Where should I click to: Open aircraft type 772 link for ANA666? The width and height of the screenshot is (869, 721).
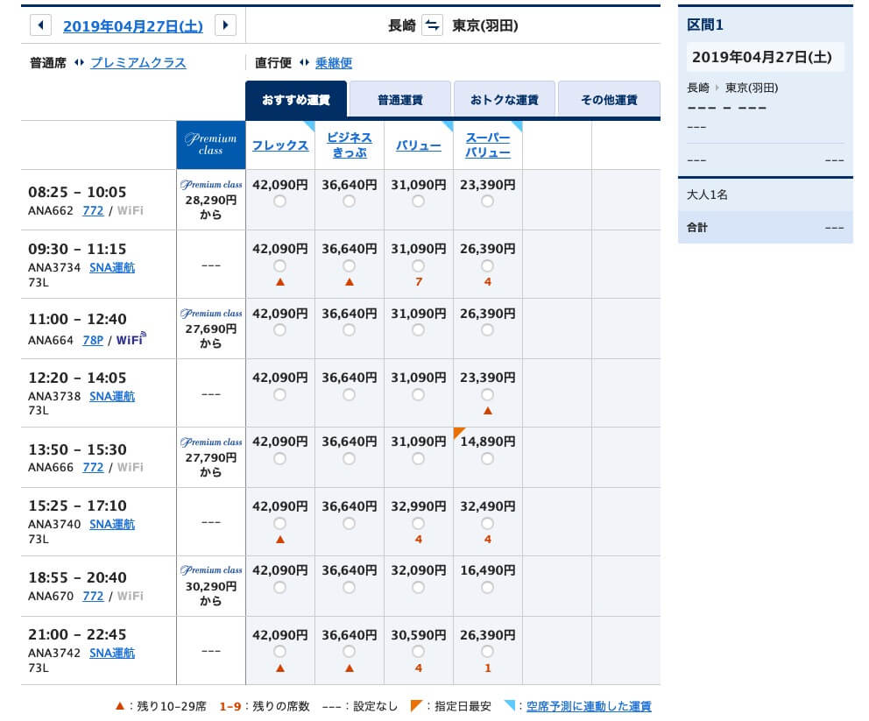tap(93, 467)
